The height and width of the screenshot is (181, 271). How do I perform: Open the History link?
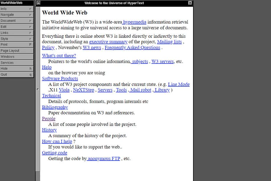click(49, 130)
